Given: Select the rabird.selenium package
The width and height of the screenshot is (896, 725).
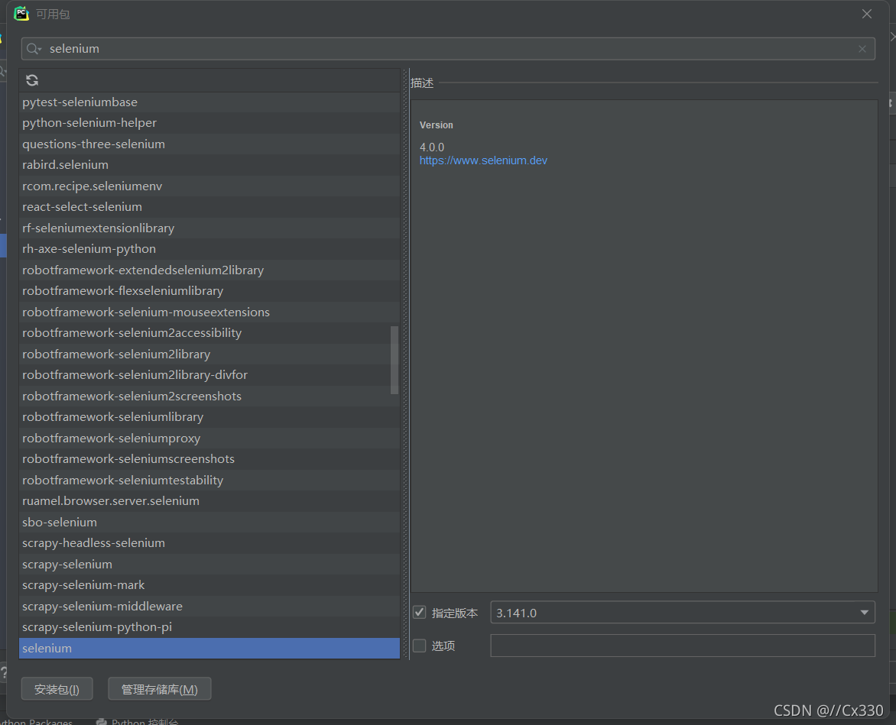Looking at the screenshot, I should (x=209, y=165).
